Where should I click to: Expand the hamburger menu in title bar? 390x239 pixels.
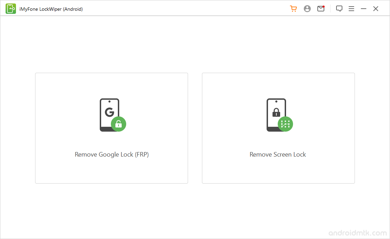point(351,9)
